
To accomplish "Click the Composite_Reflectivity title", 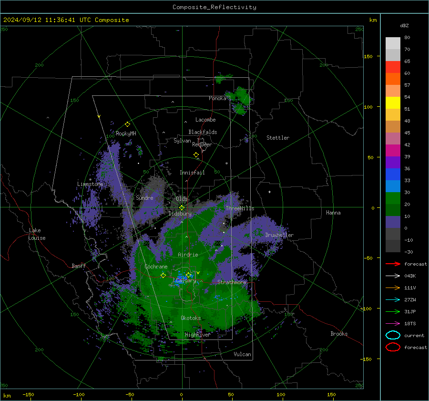I will (x=214, y=7).
